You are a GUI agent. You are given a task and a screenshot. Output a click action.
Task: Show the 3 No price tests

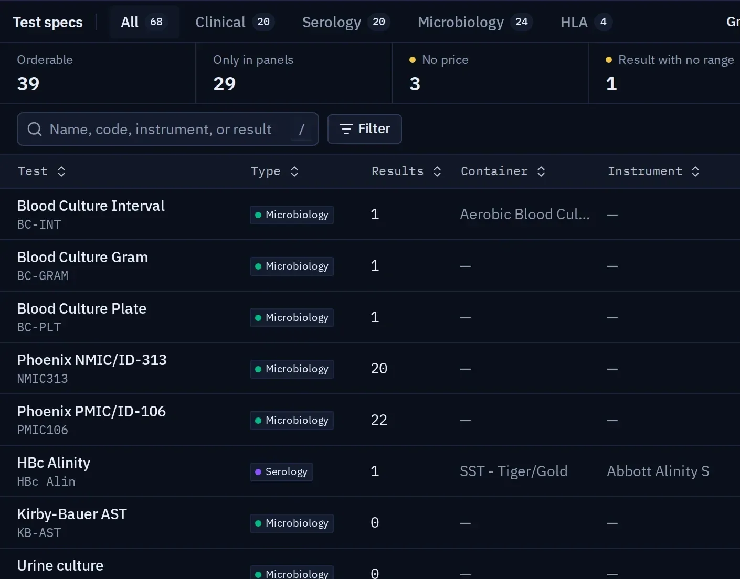click(x=490, y=73)
